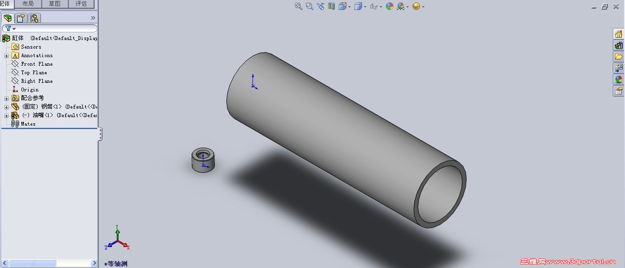Switch to the 评估 tab
The image size is (625, 268).
click(x=81, y=4)
